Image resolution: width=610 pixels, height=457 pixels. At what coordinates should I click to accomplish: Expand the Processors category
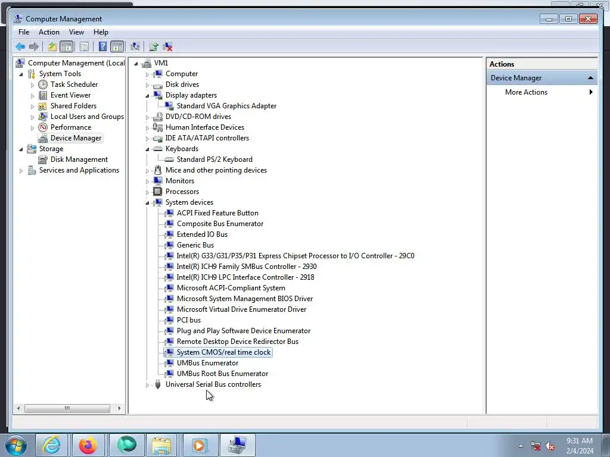148,192
